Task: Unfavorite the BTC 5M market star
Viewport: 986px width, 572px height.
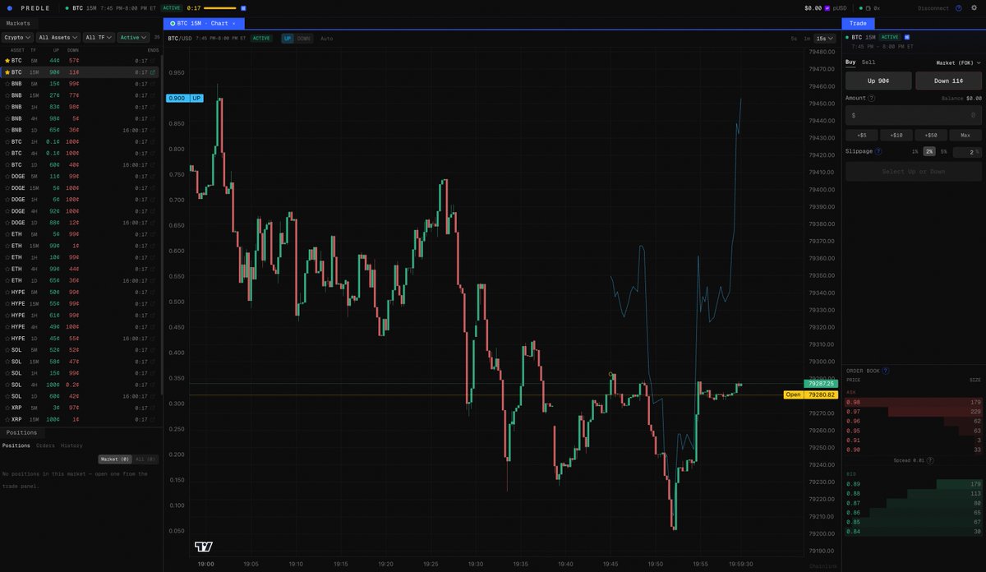Action: [x=7, y=61]
